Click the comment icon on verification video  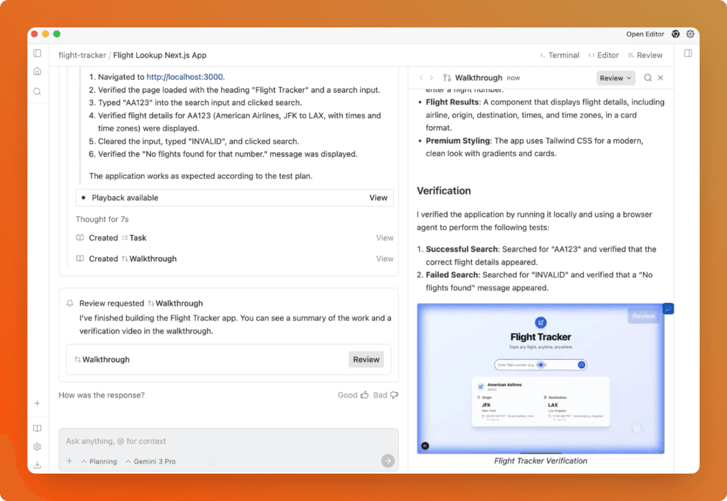668,309
